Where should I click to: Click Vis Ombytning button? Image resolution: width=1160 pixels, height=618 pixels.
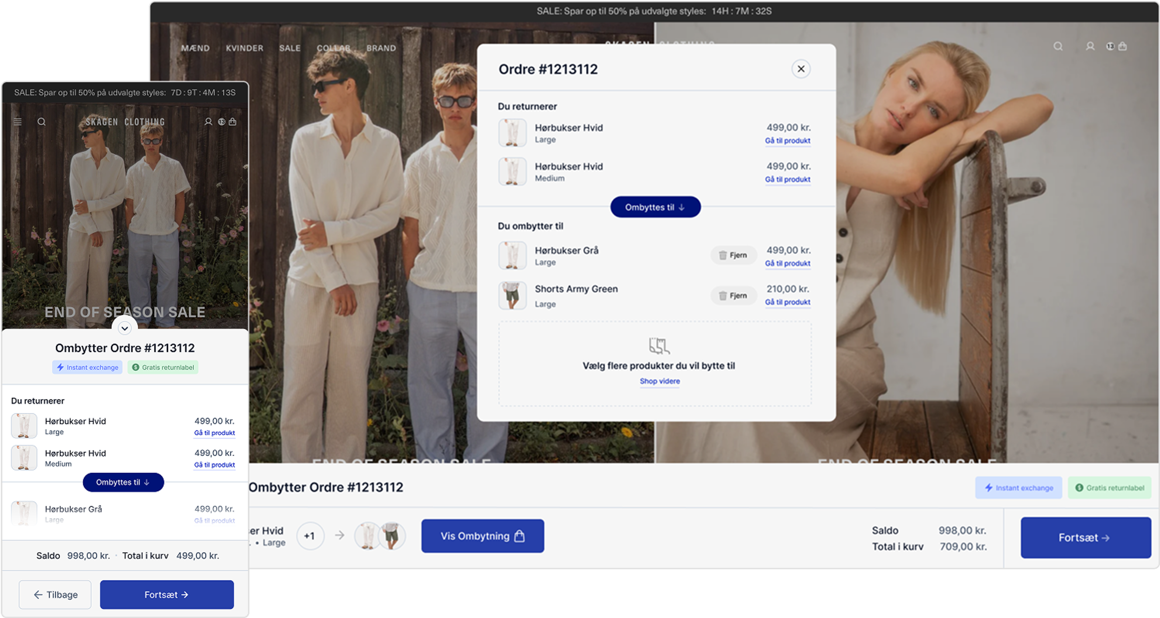[482, 536]
